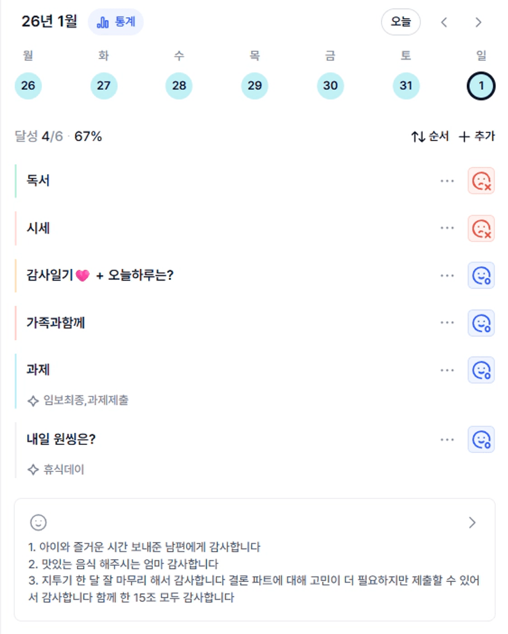Go to previous week arrow
Image resolution: width=508 pixels, height=634 pixels.
tap(444, 22)
